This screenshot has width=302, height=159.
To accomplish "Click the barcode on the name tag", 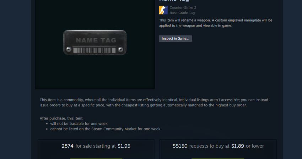I will (95, 51).
